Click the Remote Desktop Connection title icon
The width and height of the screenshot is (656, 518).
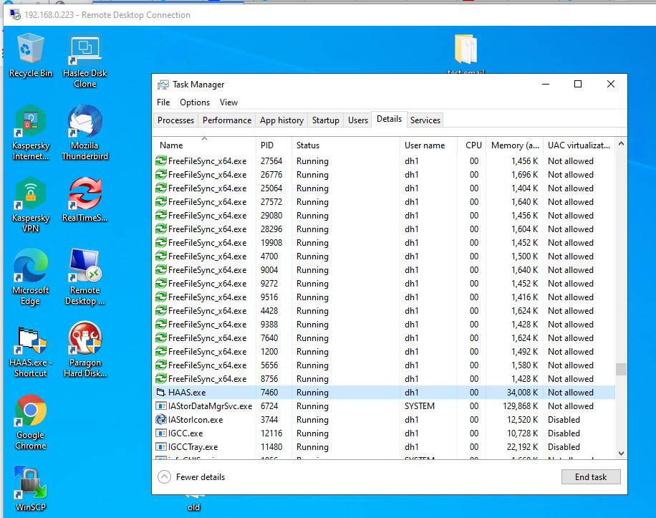coord(16,15)
